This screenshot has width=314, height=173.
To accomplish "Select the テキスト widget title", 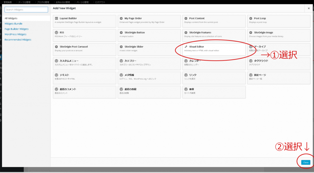I will (x=64, y=75).
